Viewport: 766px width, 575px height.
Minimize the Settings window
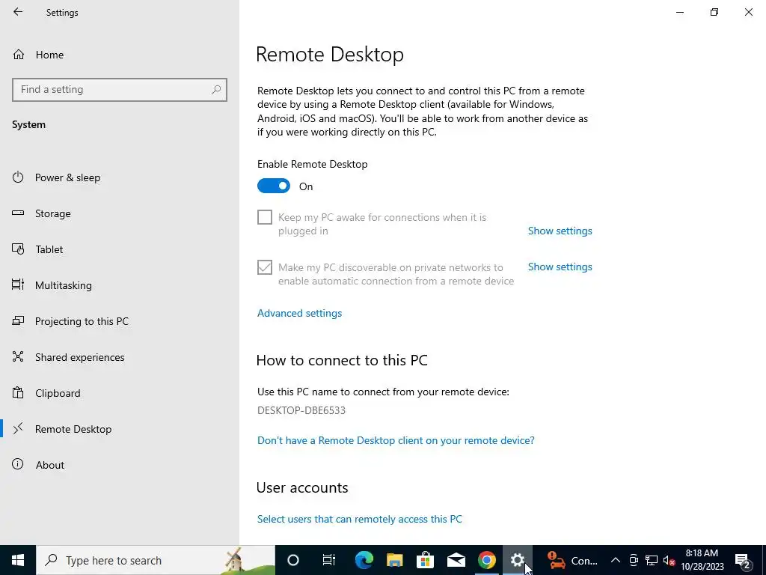(x=680, y=12)
